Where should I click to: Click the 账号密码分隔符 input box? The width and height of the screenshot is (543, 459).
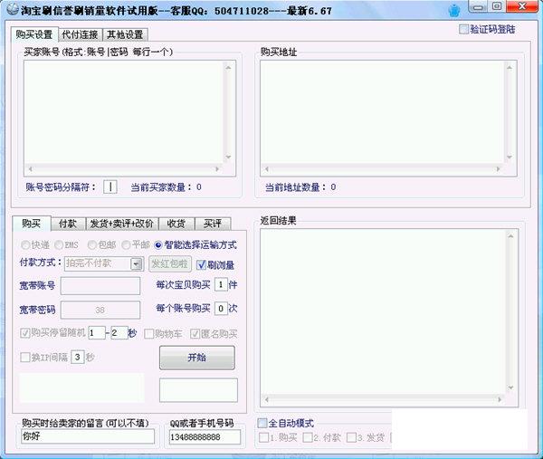(x=110, y=187)
